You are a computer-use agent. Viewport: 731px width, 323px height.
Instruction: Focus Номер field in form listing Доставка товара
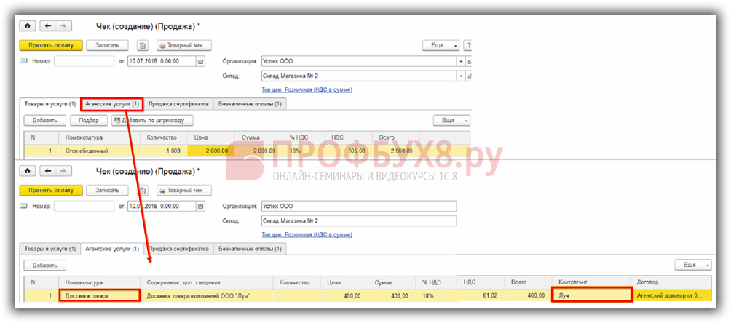(84, 206)
